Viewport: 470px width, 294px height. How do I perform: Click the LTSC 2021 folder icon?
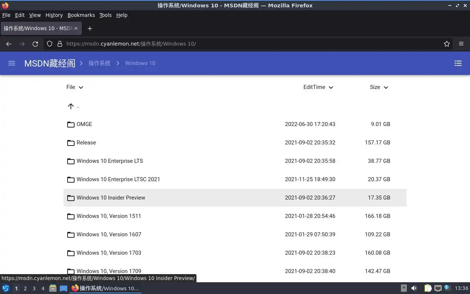[71, 179]
